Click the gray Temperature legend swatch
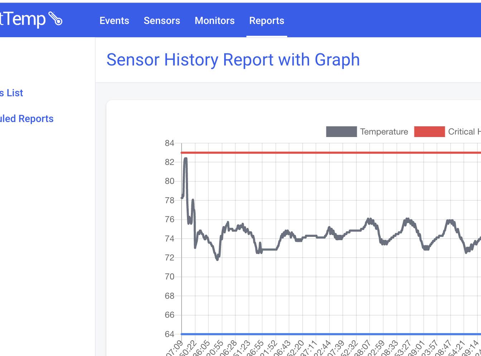 (341, 132)
